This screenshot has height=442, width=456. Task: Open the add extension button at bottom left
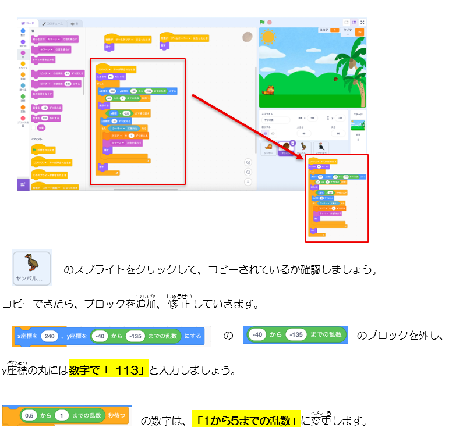coord(23,184)
